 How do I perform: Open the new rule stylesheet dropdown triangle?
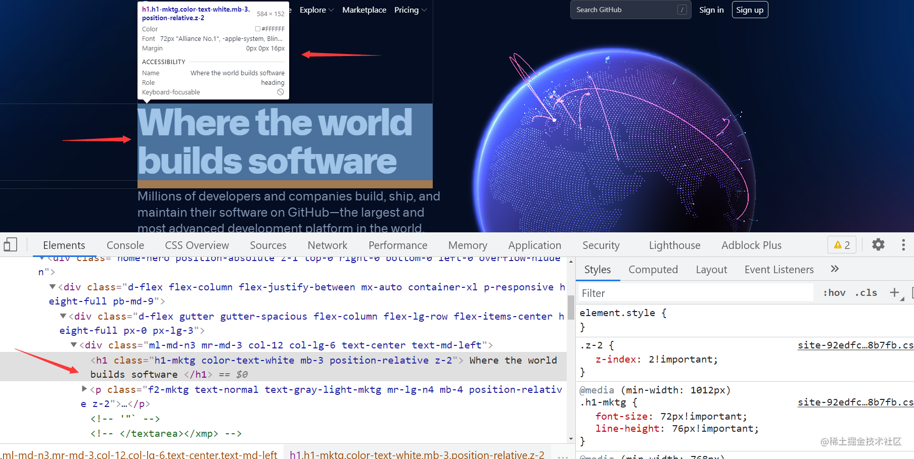point(902,298)
